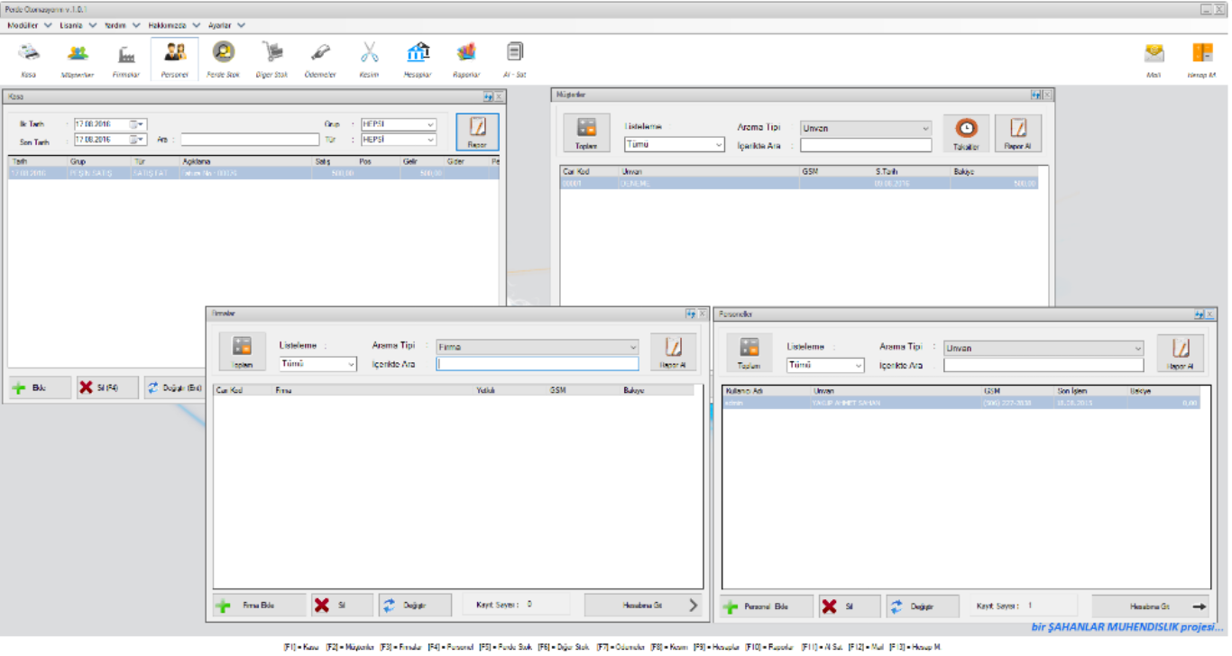The height and width of the screenshot is (656, 1232).
Task: Click the Rapor button in Kasa window
Action: coord(476,132)
